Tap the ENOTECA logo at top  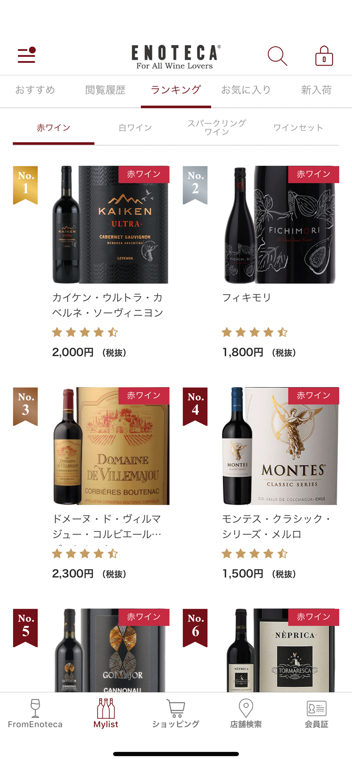176,57
